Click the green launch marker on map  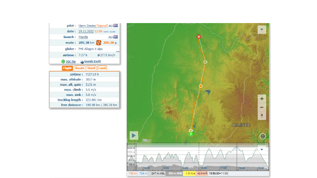click(x=191, y=133)
